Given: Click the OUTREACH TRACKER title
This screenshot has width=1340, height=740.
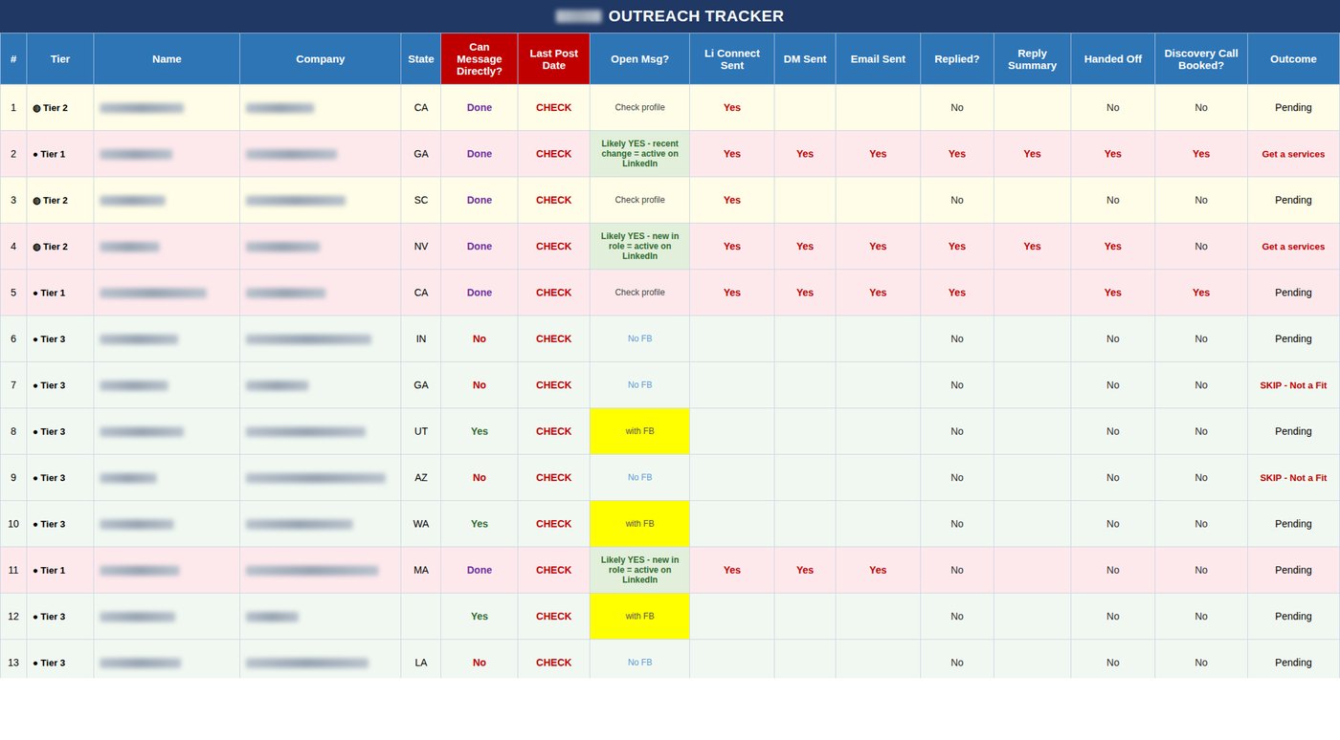Looking at the screenshot, I should point(696,16).
